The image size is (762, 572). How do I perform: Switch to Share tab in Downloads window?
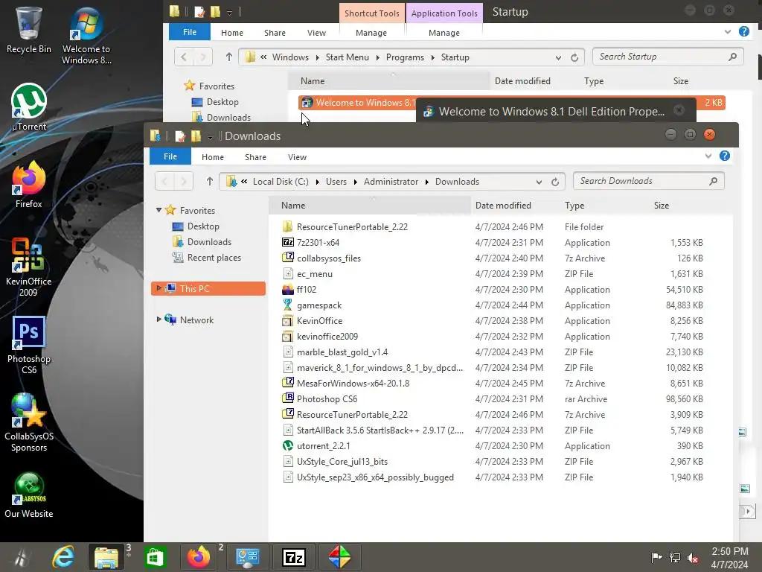256,157
